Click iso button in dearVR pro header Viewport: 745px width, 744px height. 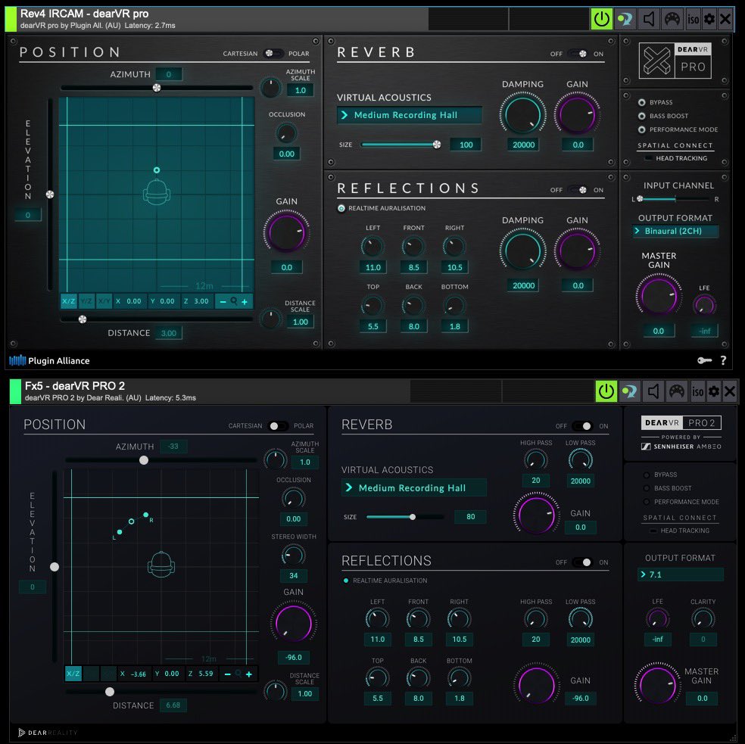(694, 20)
